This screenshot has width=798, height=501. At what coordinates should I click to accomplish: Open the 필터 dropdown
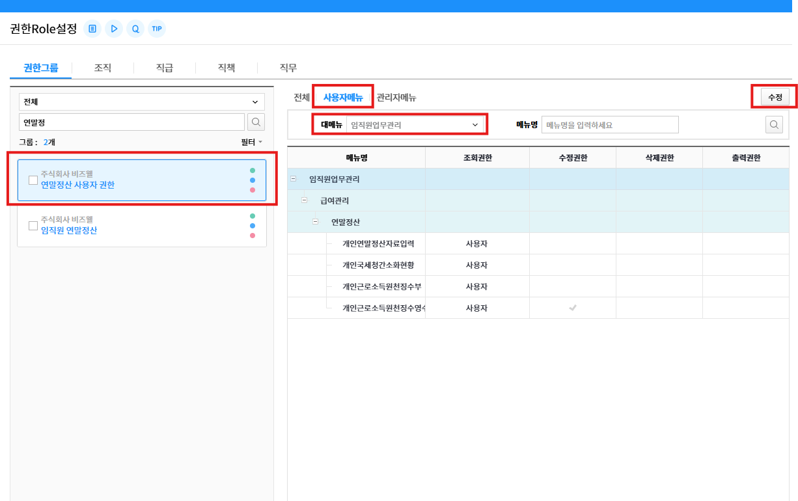(x=252, y=142)
